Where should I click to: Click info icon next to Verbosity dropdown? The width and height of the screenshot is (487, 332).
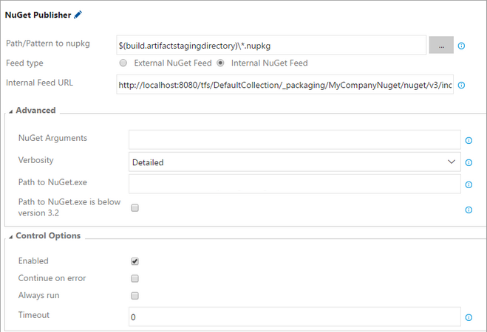pos(469,162)
